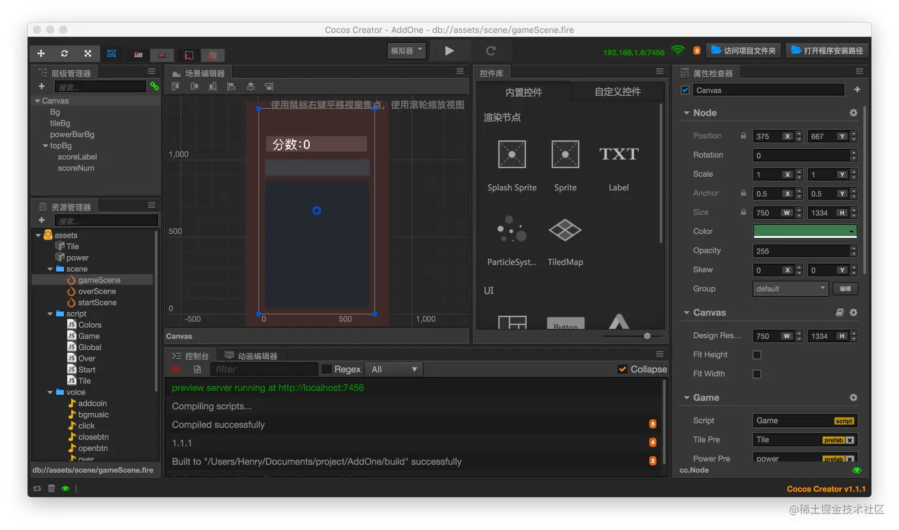Enable the Fit Height checkbox
The width and height of the screenshot is (899, 530).
point(757,355)
